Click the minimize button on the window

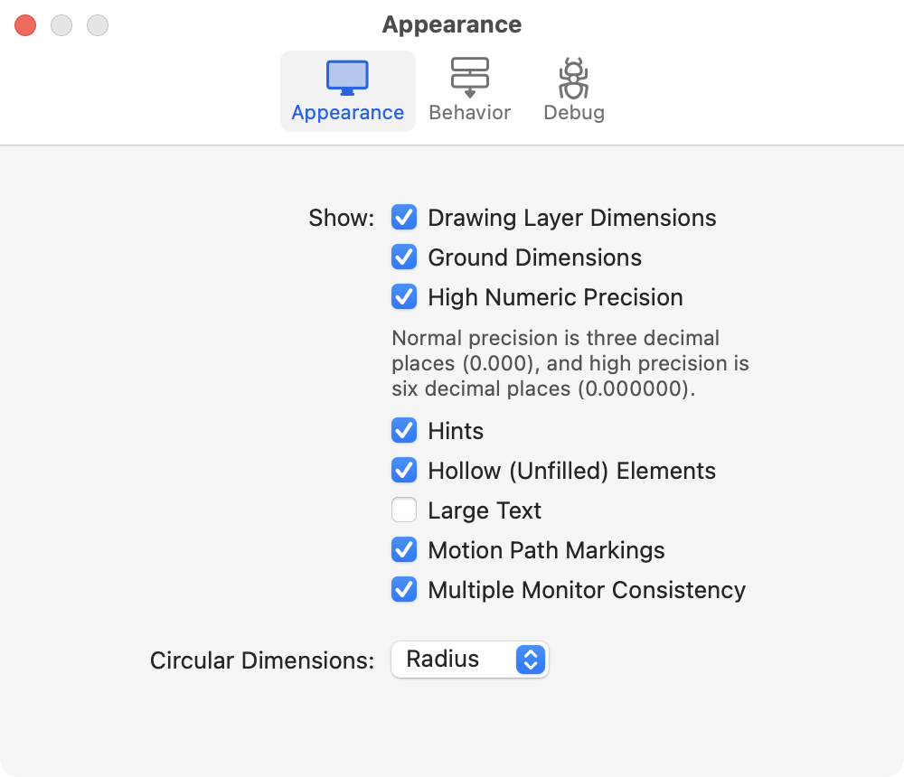61,25
